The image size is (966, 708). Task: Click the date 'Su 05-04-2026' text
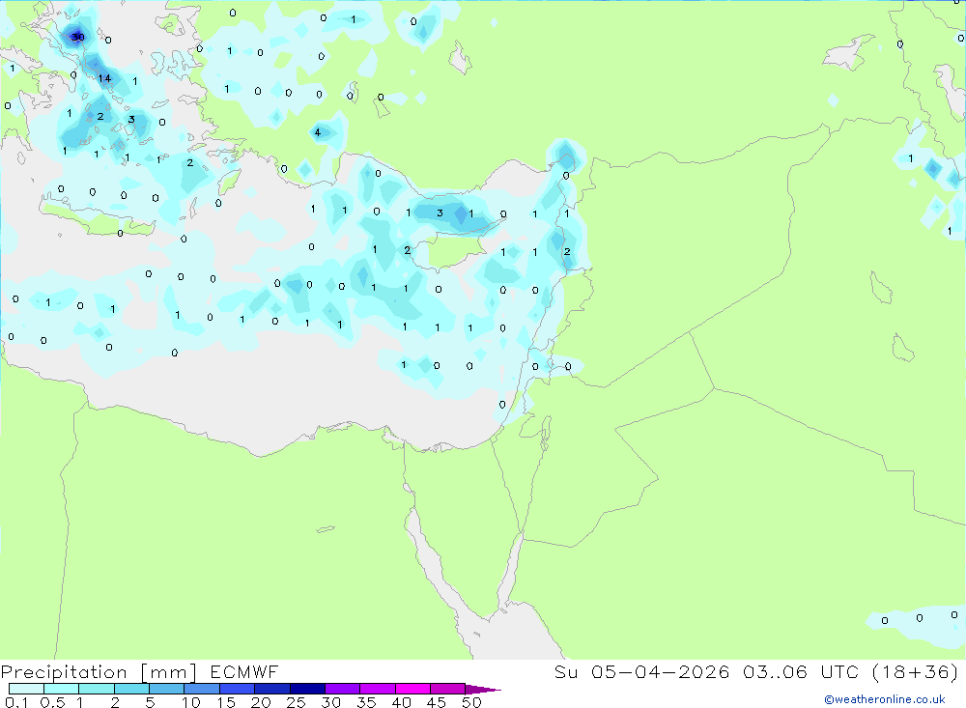641,671
